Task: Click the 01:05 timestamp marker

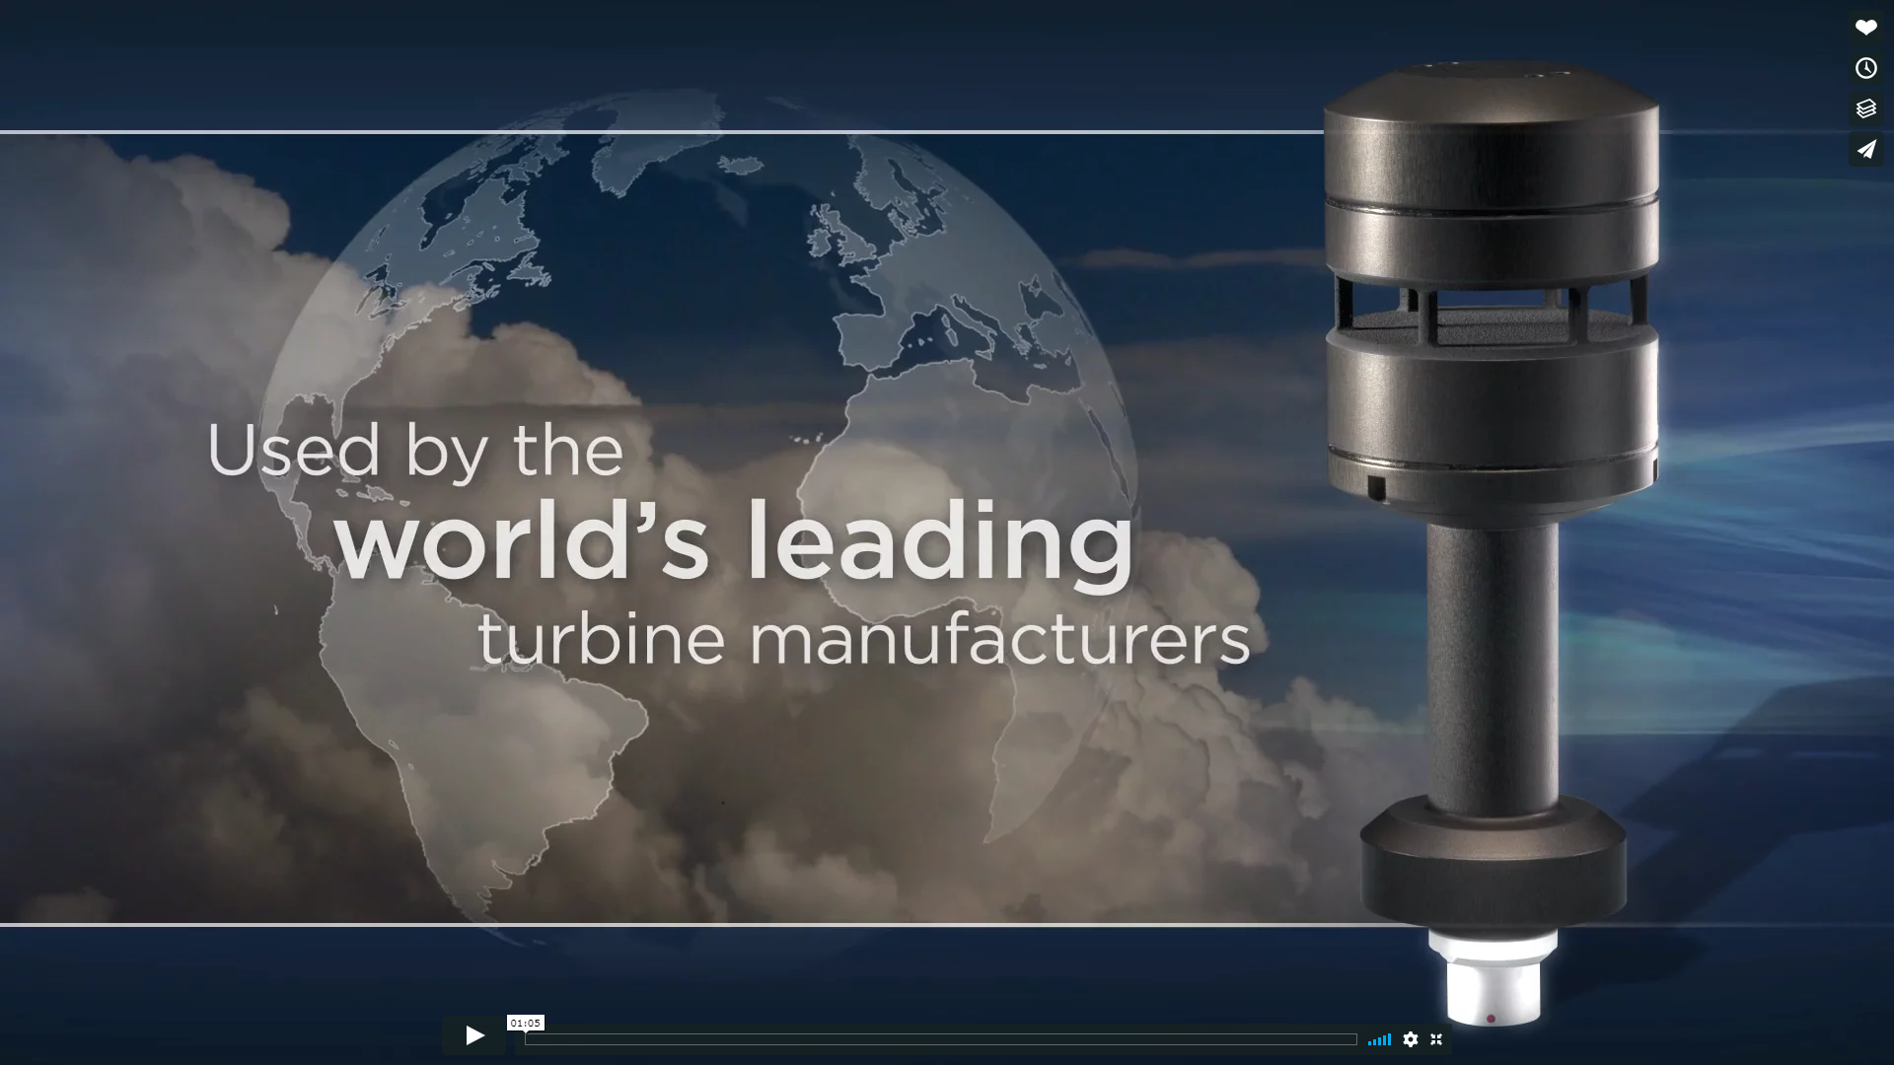Action: pos(526,1023)
